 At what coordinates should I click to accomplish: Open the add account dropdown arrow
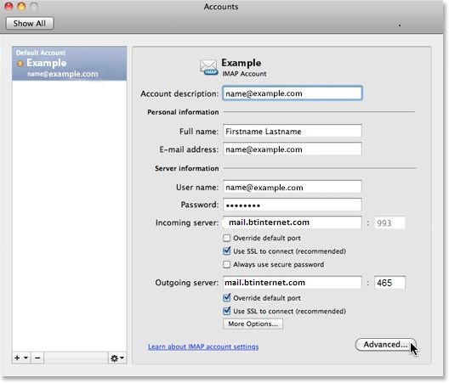pos(26,358)
